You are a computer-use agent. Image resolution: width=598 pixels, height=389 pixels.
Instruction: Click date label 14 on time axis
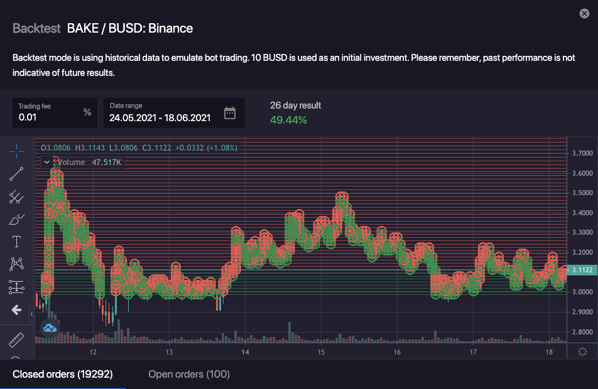point(245,352)
